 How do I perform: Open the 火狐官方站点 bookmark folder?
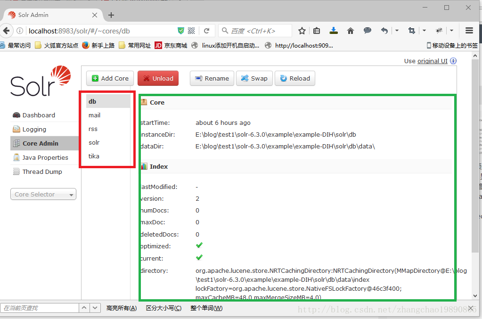(x=57, y=46)
